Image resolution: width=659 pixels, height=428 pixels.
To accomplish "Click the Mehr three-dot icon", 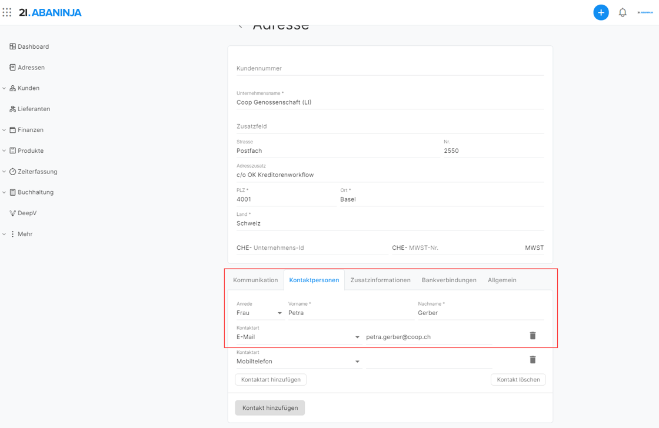I will tap(12, 234).
